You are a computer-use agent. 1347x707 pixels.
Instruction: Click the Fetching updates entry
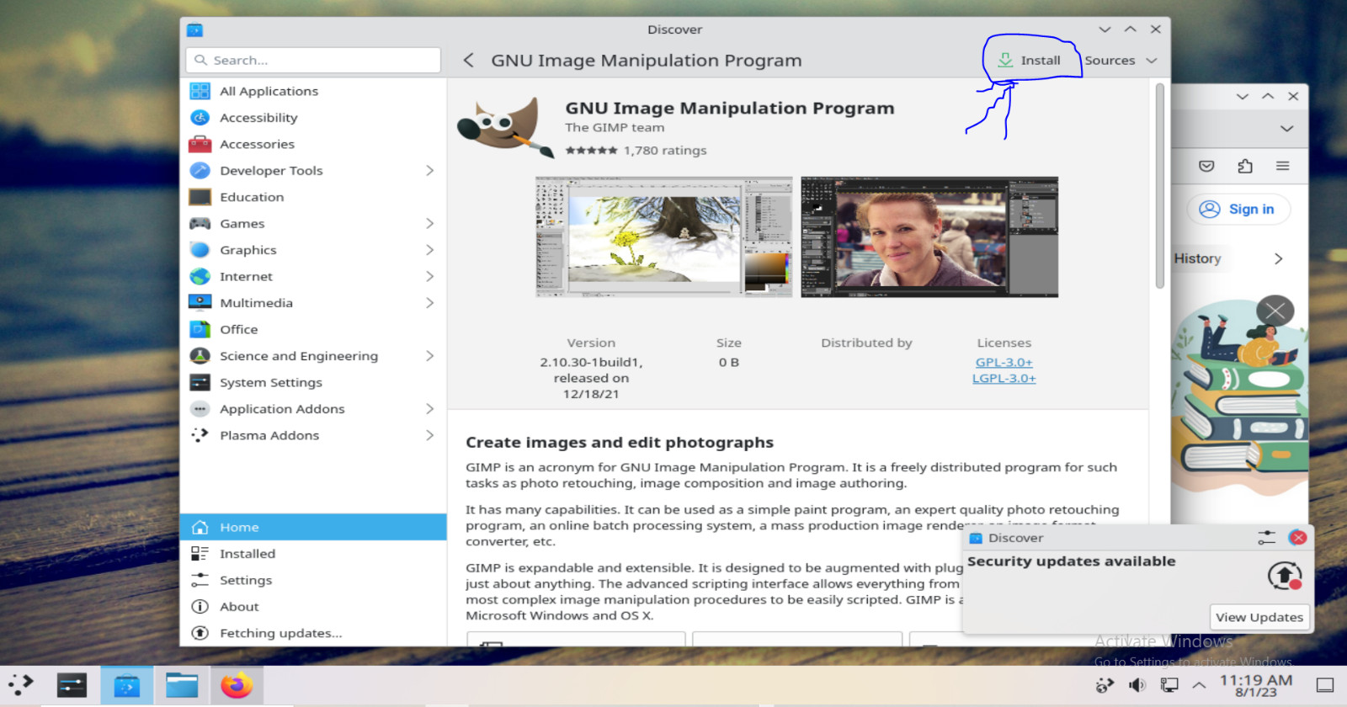313,633
